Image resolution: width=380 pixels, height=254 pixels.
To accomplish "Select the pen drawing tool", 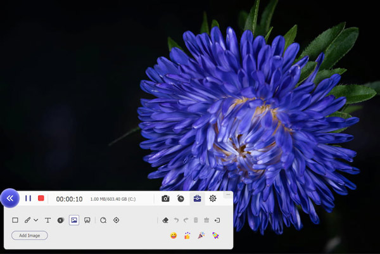I will tap(27, 220).
